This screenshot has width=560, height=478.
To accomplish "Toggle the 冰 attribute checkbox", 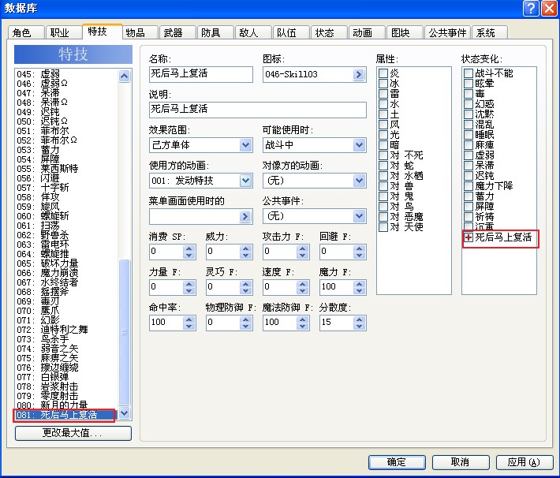I will point(383,84).
